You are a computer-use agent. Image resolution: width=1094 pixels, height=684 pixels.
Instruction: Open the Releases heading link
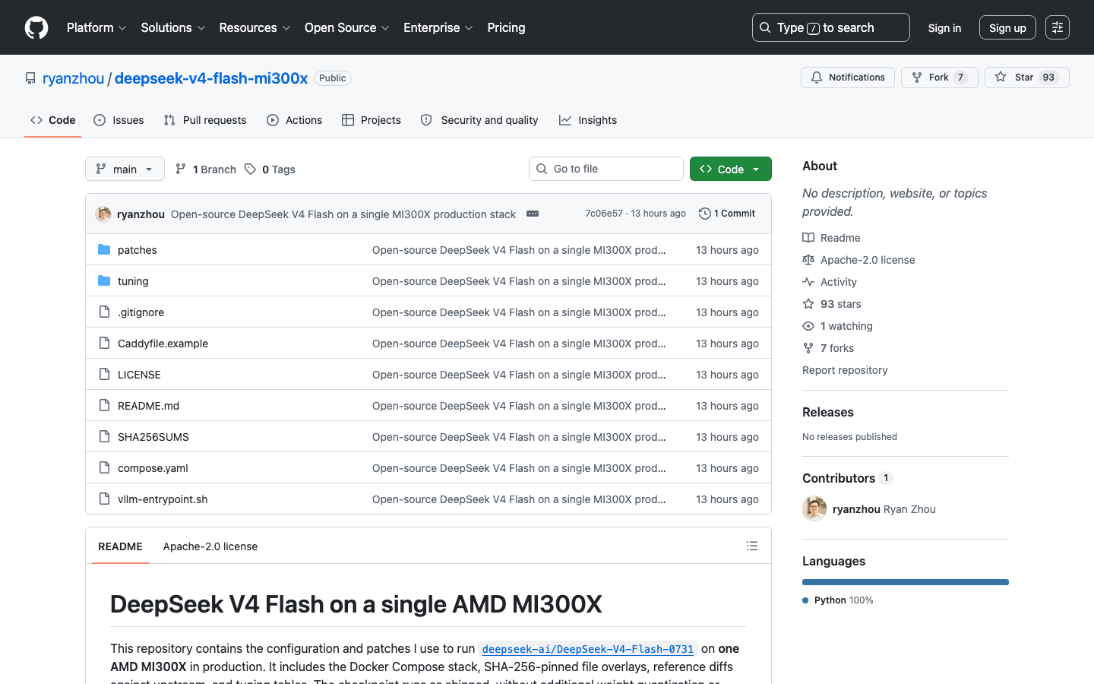point(828,412)
